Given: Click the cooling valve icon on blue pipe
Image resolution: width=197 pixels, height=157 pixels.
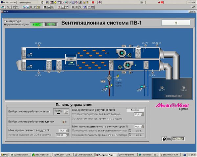Looking at the screenshot, I should 143,87.
